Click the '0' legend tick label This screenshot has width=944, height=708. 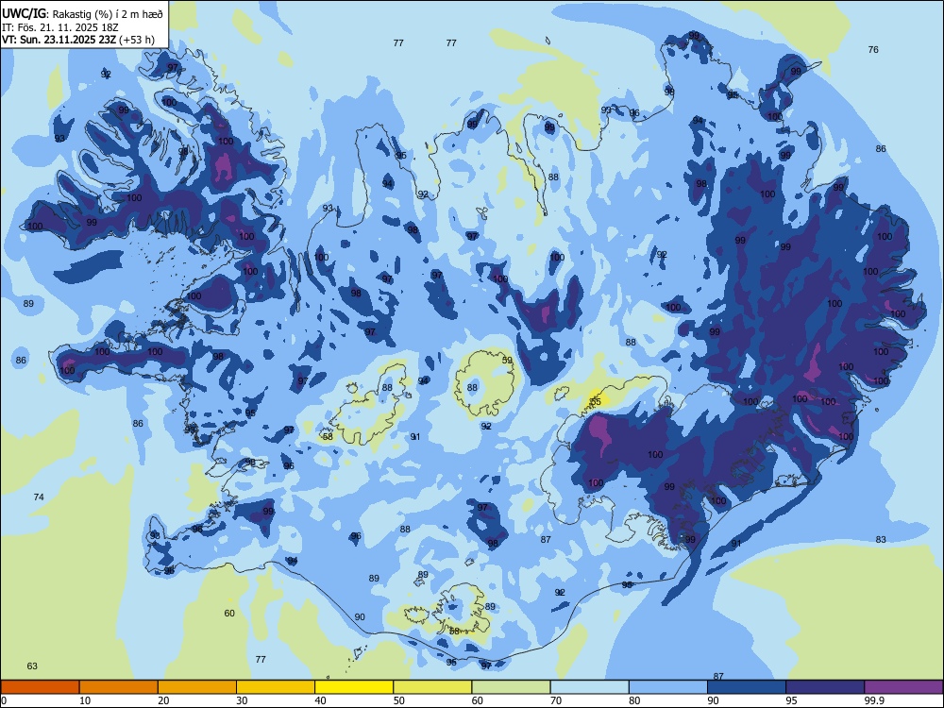[4, 700]
